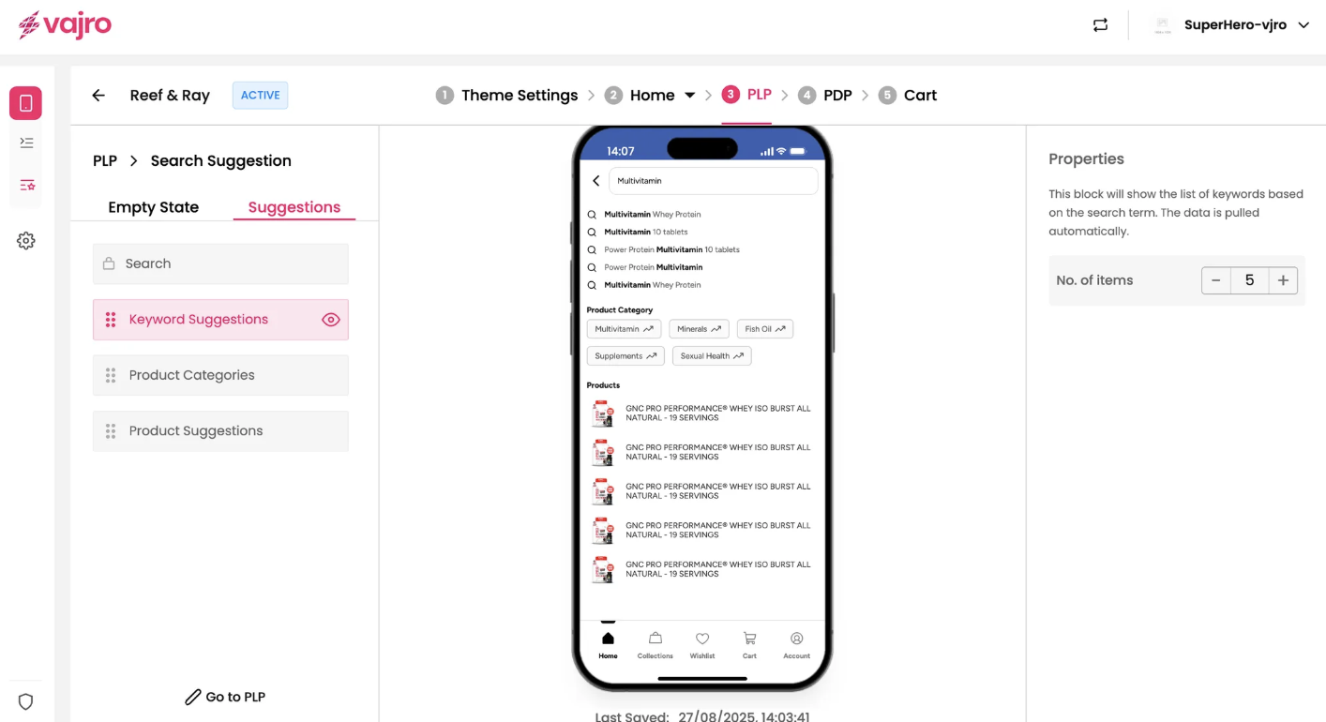Select the Product Suggestions block

220,431
